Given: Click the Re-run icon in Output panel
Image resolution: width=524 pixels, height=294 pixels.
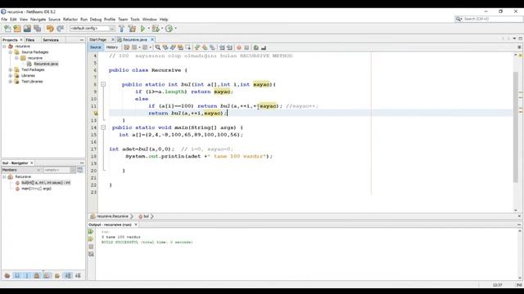Looking at the screenshot, I should [x=91, y=231].
